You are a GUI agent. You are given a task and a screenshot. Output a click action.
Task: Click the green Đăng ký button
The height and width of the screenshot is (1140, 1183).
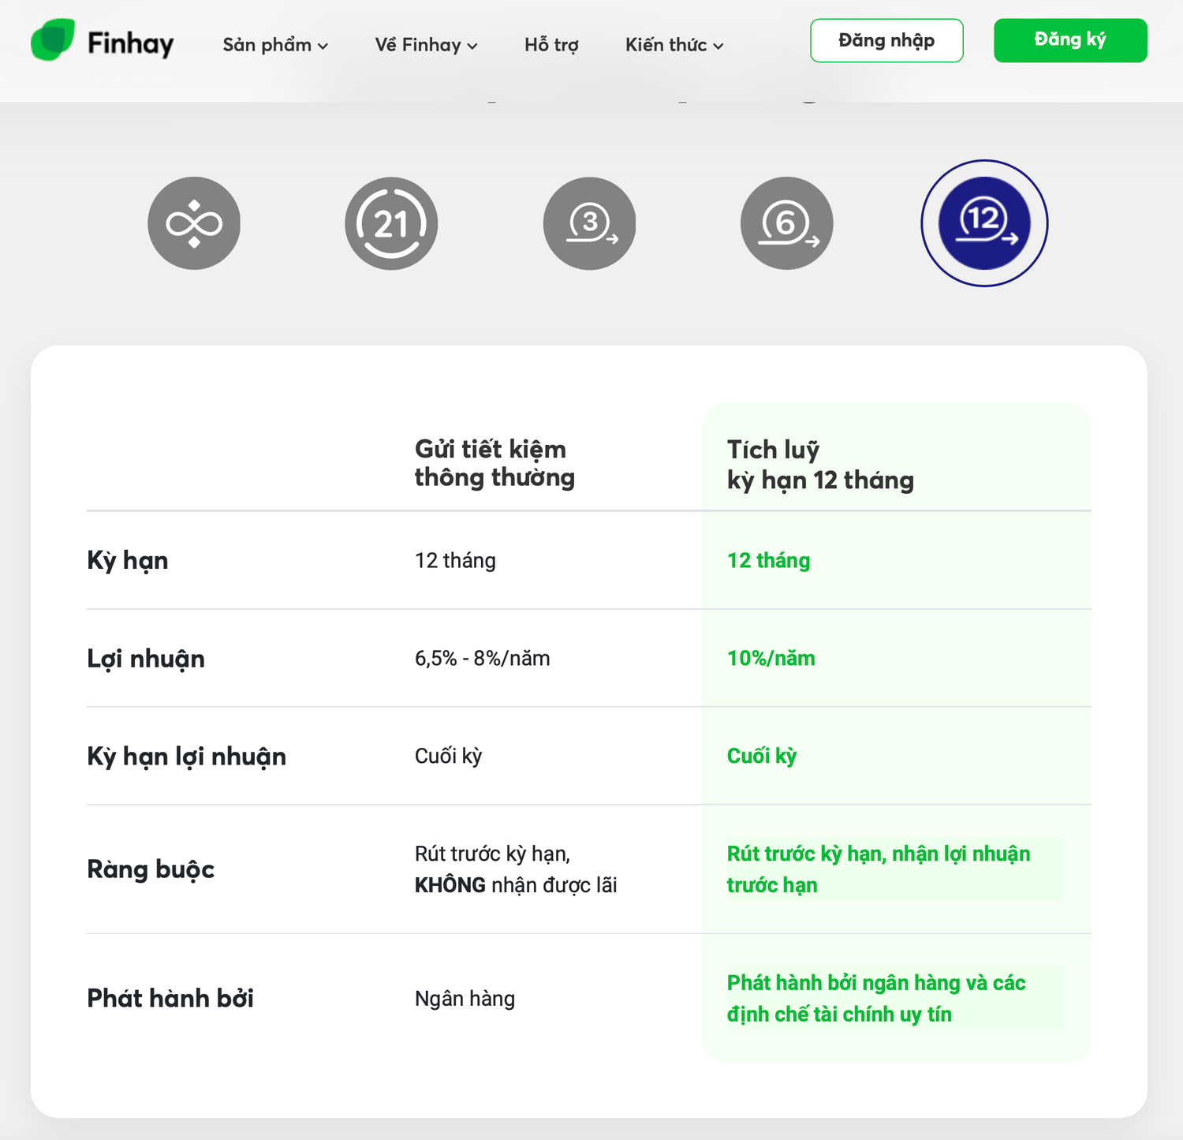1070,40
